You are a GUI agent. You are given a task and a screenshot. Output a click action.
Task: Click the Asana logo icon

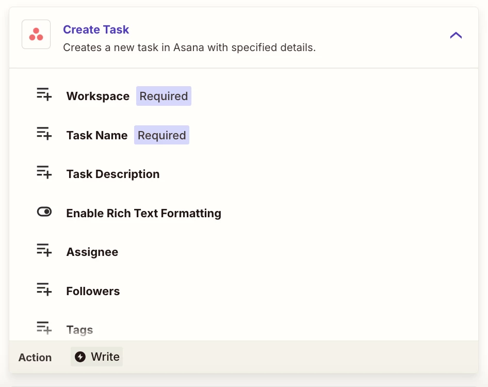[x=36, y=34]
